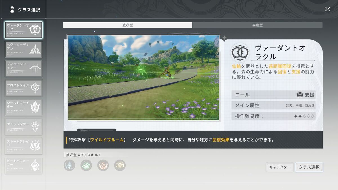The height and width of the screenshot is (190, 338).
Task: Pick the フロストメイジ class card
Action: [x=24, y=88]
